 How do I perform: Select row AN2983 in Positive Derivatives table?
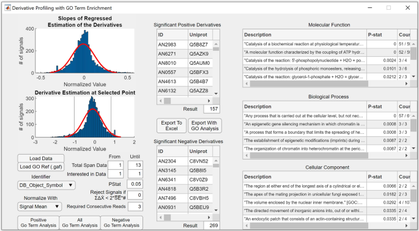point(185,45)
